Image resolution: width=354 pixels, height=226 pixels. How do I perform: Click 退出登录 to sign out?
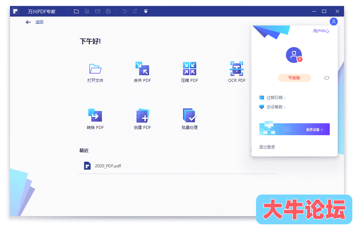267,147
